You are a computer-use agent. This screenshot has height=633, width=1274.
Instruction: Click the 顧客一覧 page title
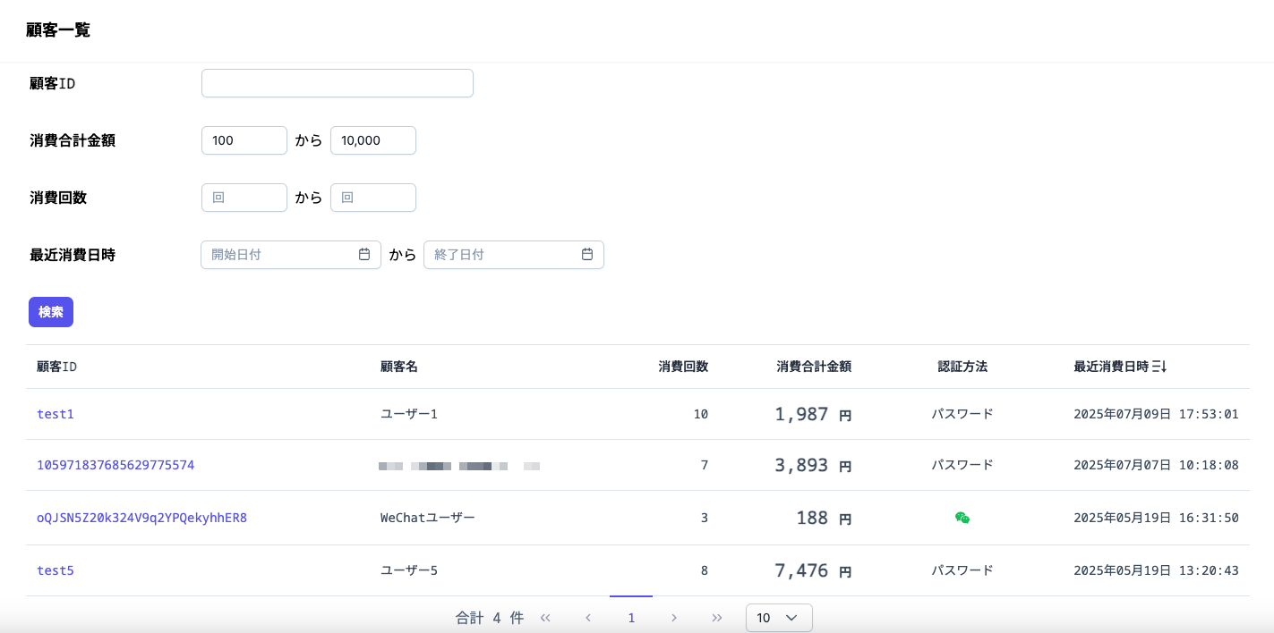(58, 30)
